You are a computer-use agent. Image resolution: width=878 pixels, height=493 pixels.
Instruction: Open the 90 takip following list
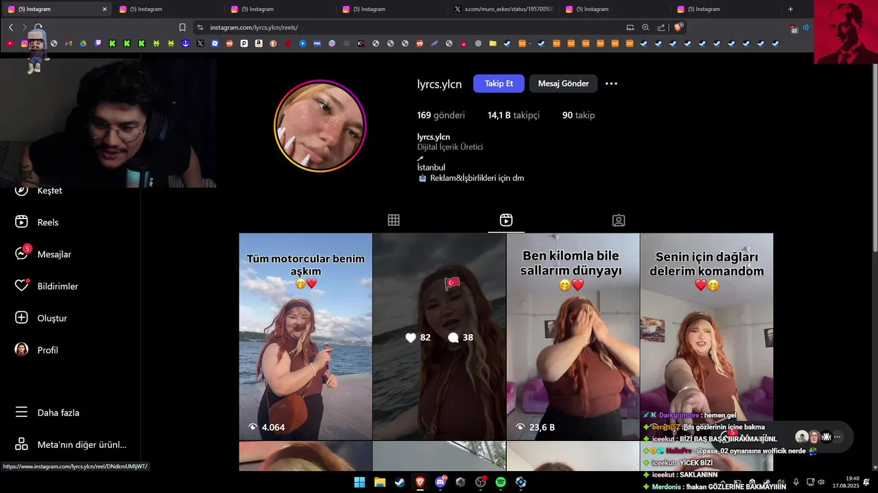coord(578,115)
